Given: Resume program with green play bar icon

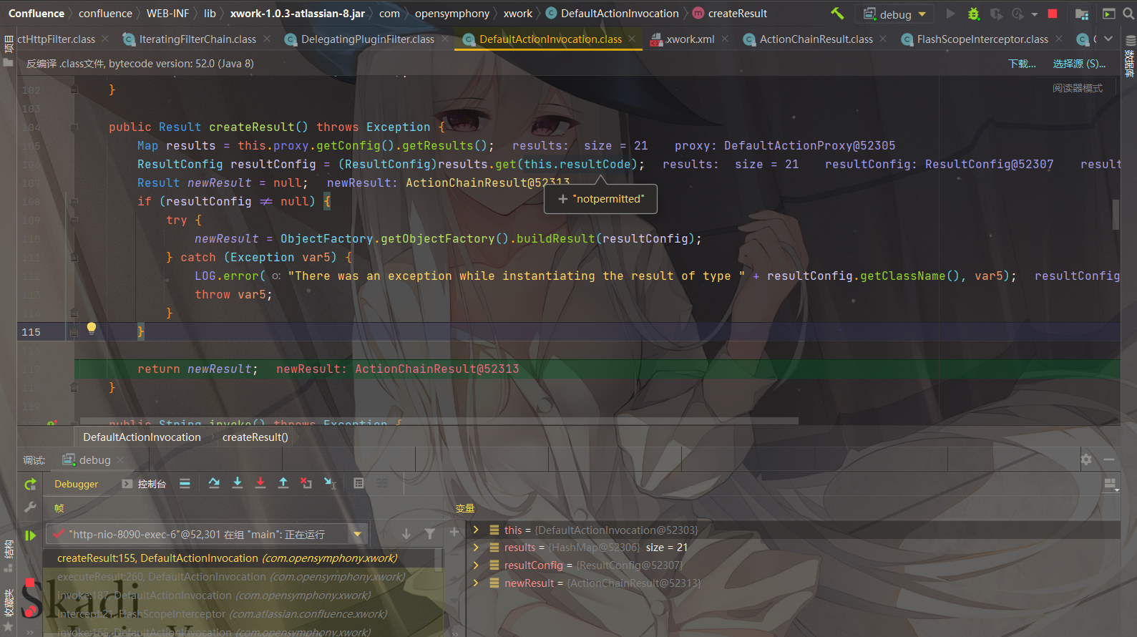Looking at the screenshot, I should (30, 535).
